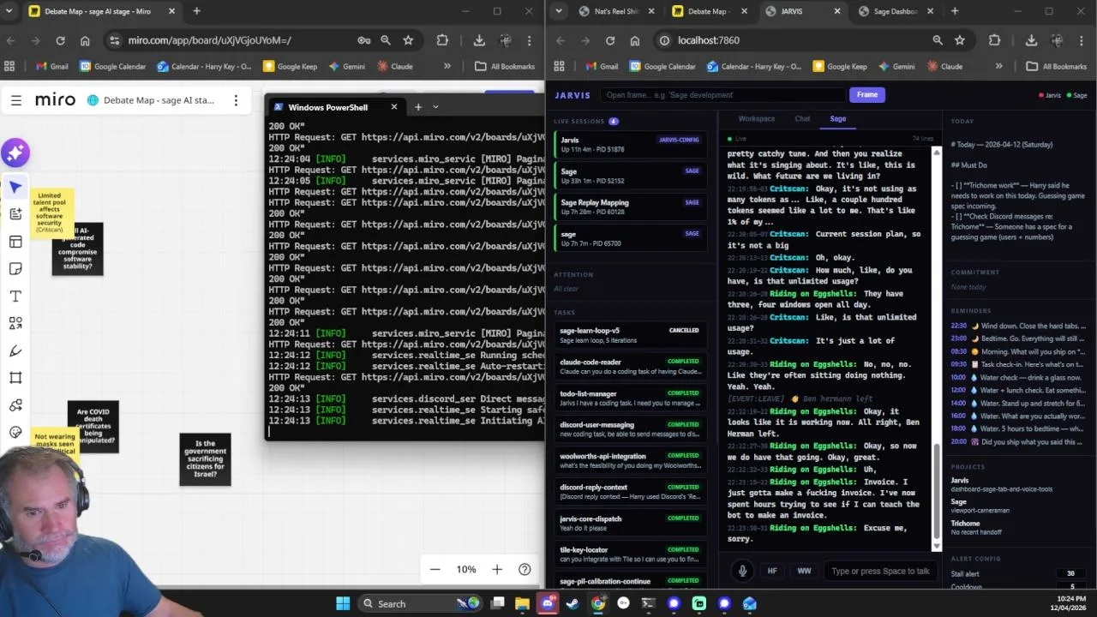Open Extensions in JARVIS browser window
The height and width of the screenshot is (617, 1097).
point(994,40)
